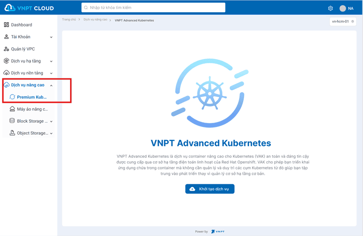Go to Trang chủ breadcrumb link
The height and width of the screenshot is (236, 363).
[70, 20]
